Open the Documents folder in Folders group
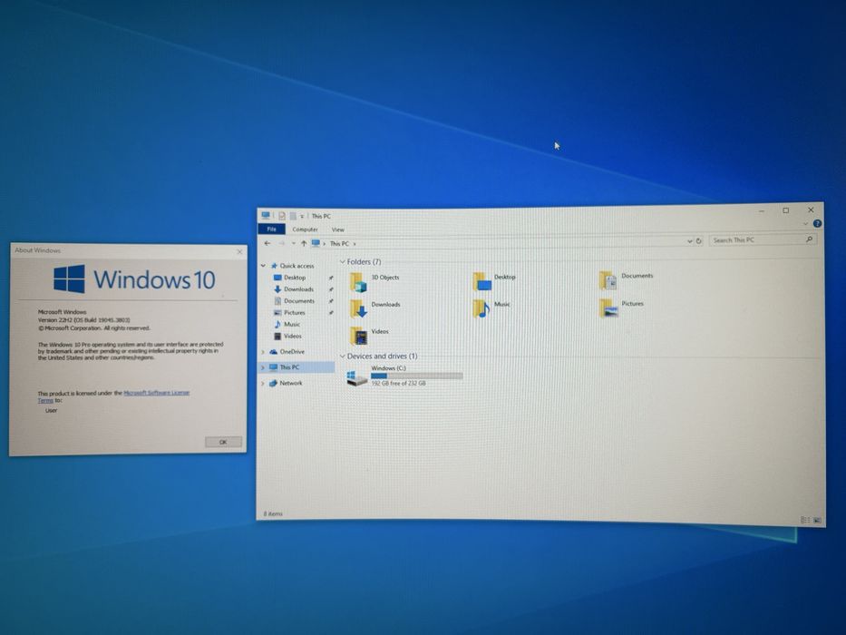 608,280
